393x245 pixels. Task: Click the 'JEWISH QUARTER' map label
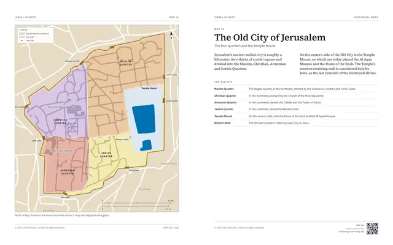106,155
